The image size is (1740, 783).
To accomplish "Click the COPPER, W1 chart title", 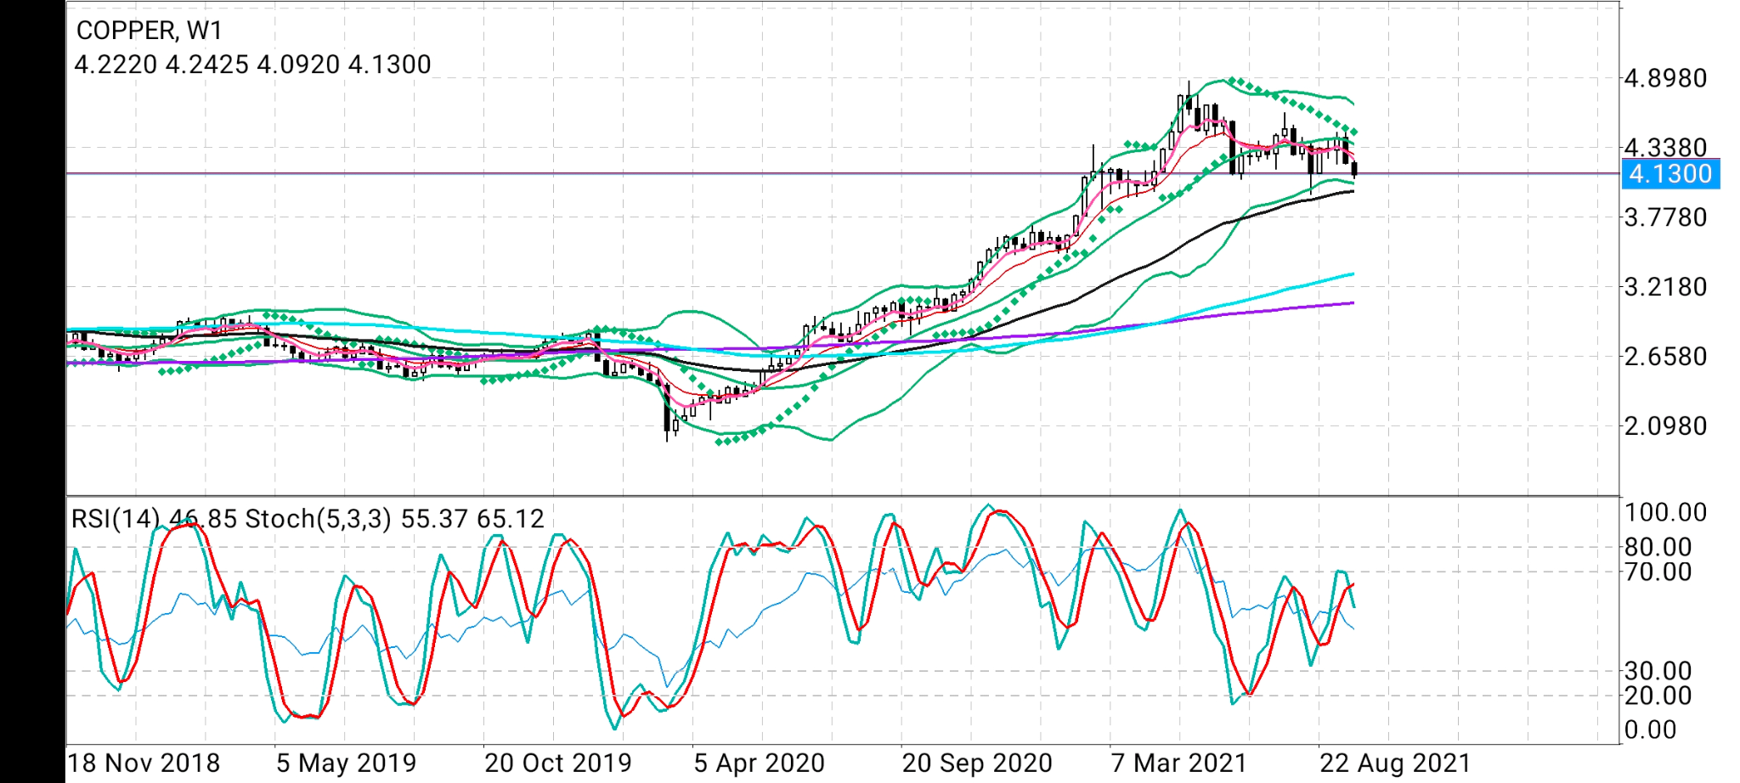I will (150, 31).
